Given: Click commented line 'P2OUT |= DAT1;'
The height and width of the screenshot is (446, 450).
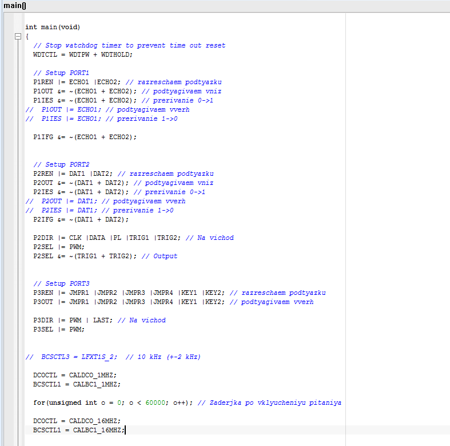Looking at the screenshot, I should 69,202.
